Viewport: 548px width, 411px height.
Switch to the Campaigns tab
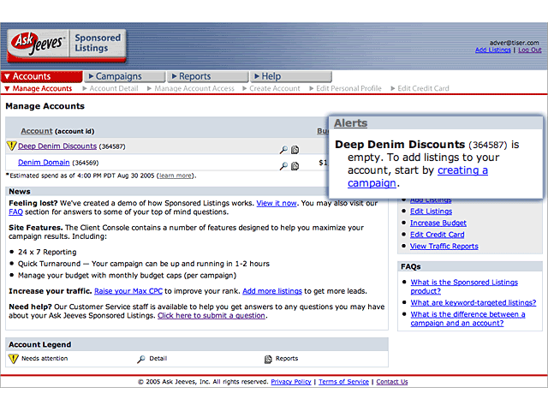point(125,76)
